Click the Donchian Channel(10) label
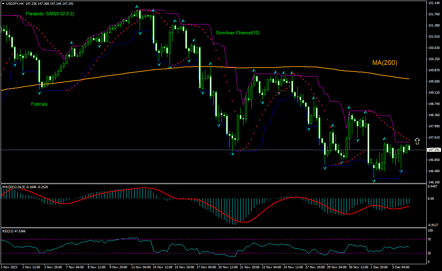The height and width of the screenshot is (271, 442). pyautogui.click(x=238, y=33)
